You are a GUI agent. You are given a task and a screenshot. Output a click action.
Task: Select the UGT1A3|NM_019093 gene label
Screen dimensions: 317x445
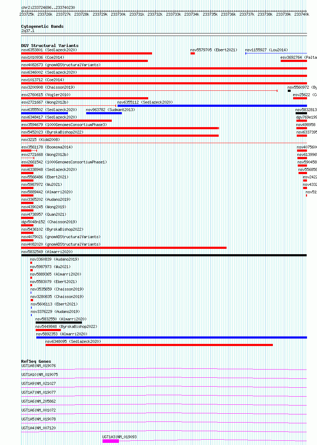click(x=120, y=437)
